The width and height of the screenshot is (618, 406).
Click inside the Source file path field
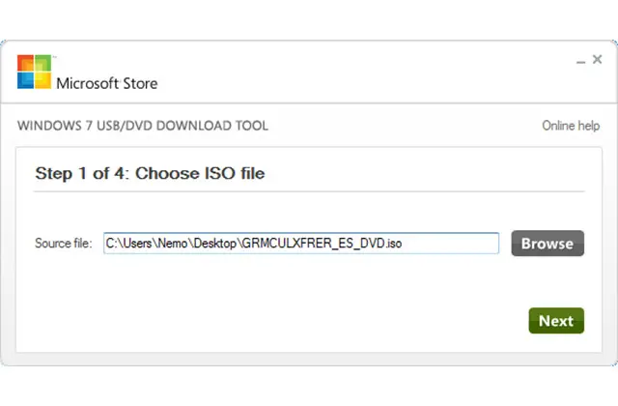[x=301, y=244]
